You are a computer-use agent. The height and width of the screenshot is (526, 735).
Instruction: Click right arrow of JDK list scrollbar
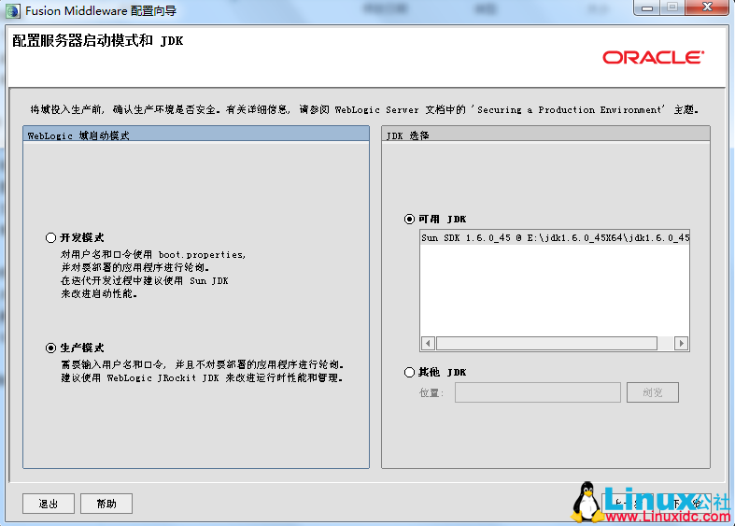click(682, 344)
